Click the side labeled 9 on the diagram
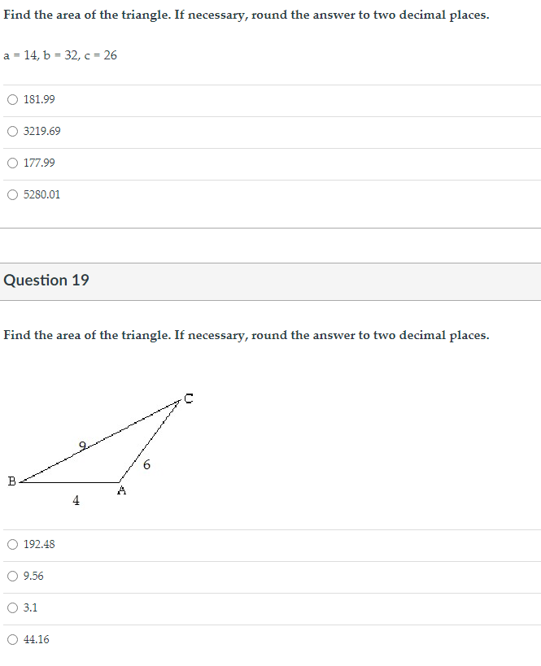 [x=82, y=445]
